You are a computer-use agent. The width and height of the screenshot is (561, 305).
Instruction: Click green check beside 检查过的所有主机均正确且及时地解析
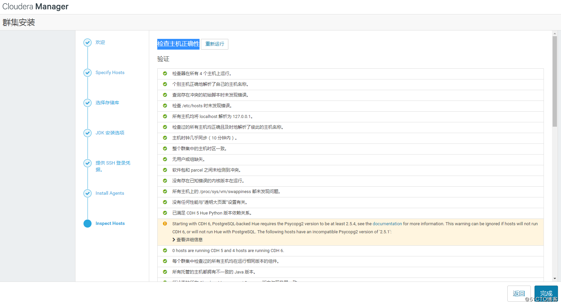click(x=165, y=127)
